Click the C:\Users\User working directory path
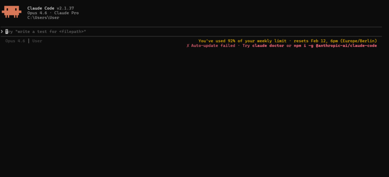The width and height of the screenshot is (389, 177). (x=43, y=18)
